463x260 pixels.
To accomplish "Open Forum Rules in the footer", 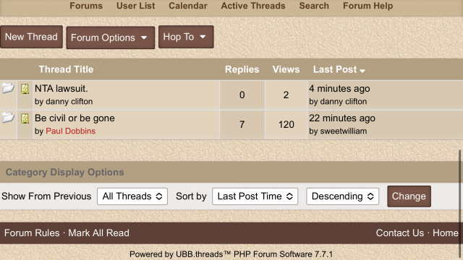I will point(32,233).
